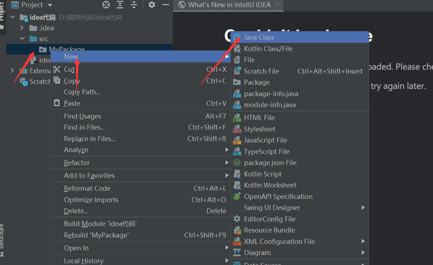Collapse the idea代码 project root node
The image size is (433, 265).
pyautogui.click(x=13, y=17)
